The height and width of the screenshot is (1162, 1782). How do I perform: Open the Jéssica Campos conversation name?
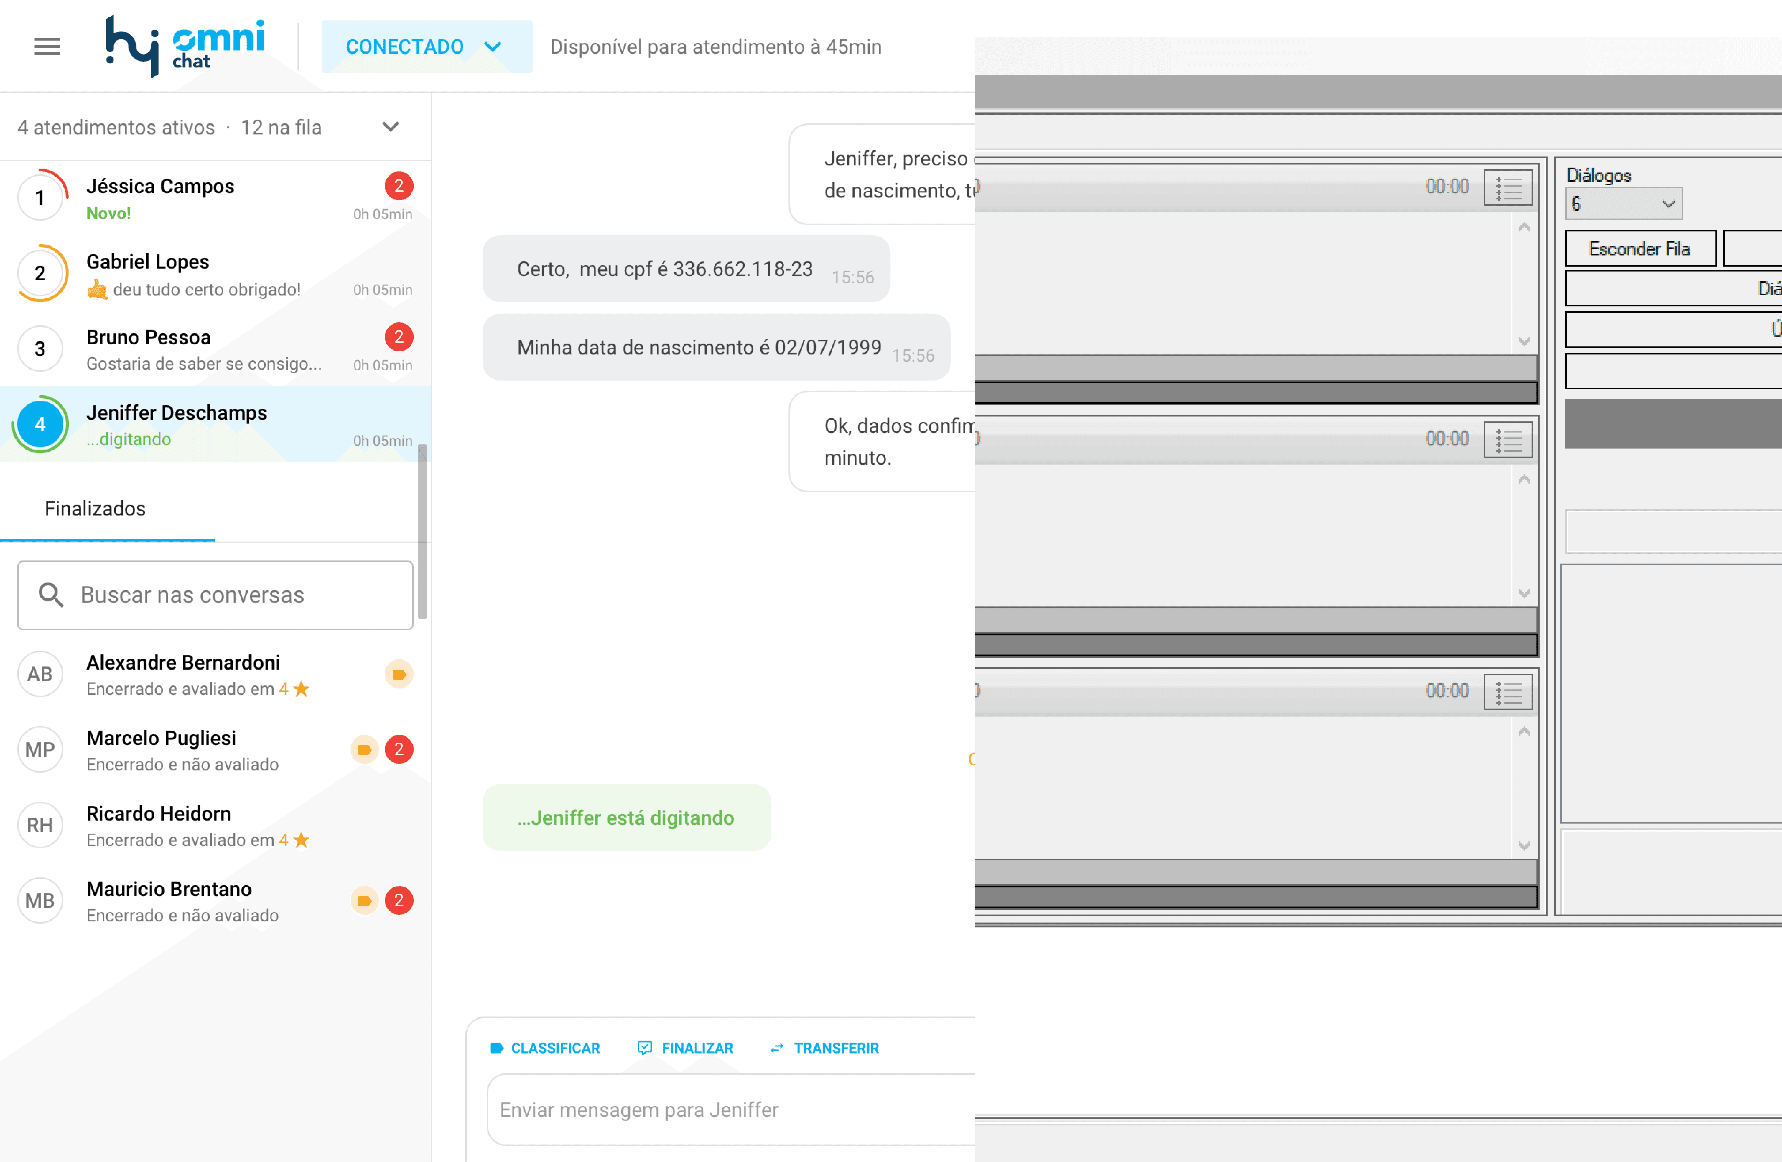tap(160, 186)
